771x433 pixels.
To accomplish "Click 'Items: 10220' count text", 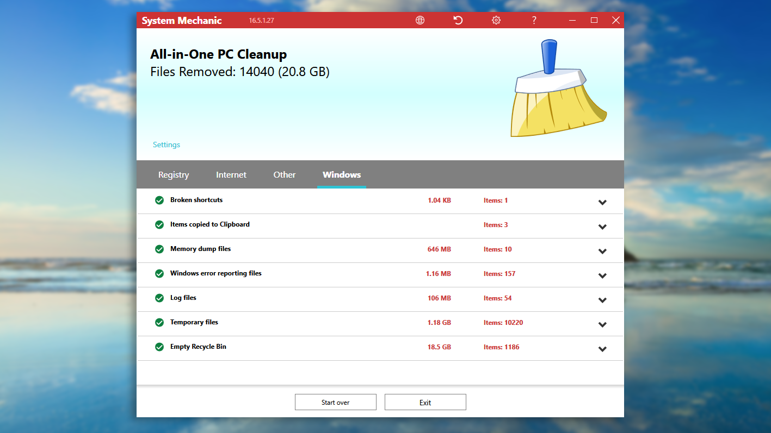I will coord(503,323).
